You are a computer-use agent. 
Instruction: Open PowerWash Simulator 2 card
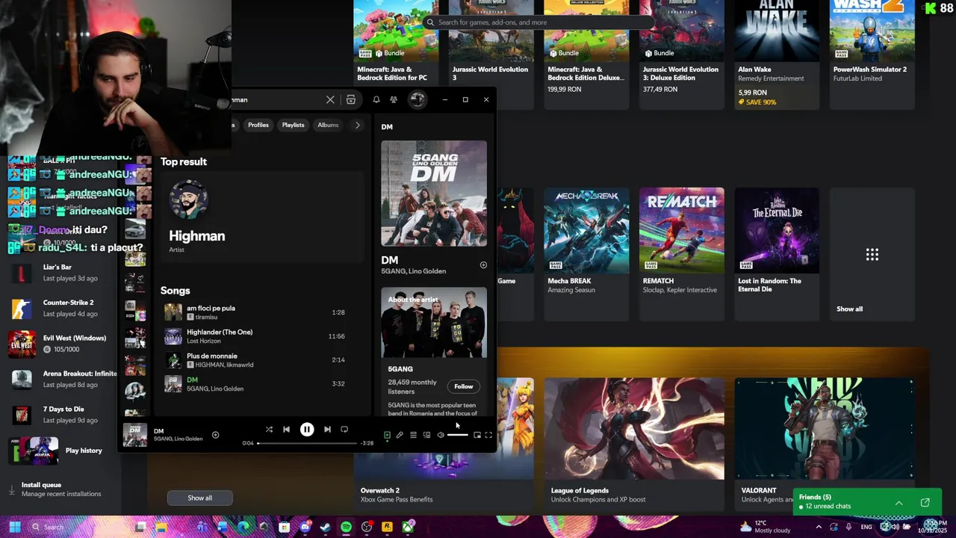[872, 55]
